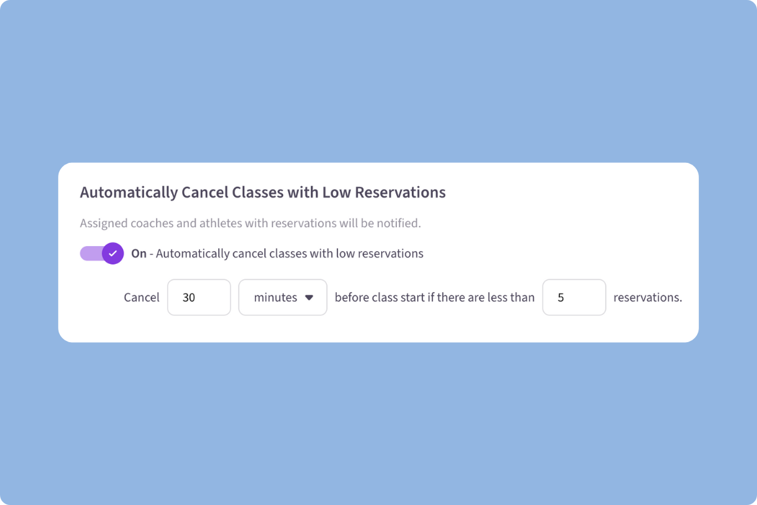The image size is (757, 505).
Task: Click the Automatically Cancel Classes heading
Action: [262, 193]
